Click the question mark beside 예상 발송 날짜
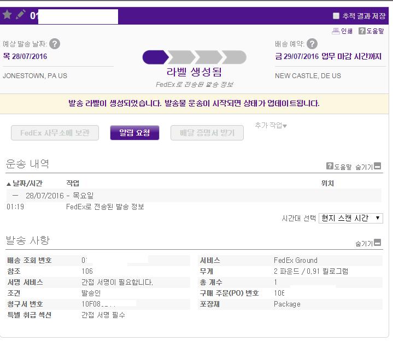The width and height of the screenshot is (393, 341). [55, 44]
